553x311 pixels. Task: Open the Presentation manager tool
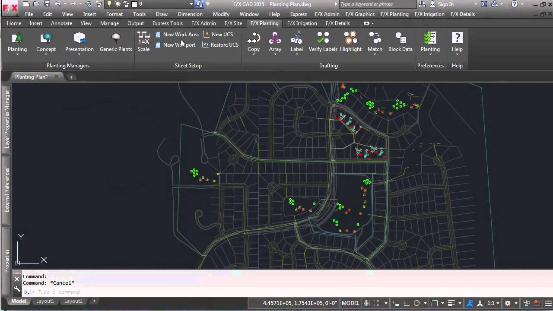(79, 43)
